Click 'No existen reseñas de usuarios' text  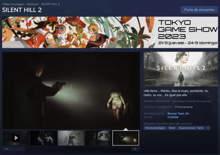191,101
